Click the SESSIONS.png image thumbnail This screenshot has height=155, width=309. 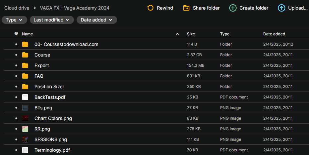click(x=25, y=139)
